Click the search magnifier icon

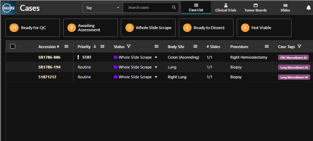174,8
